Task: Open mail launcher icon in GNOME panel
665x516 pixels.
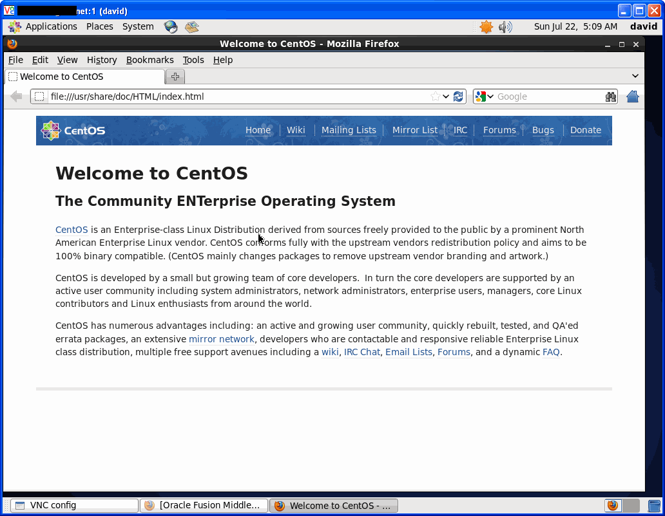Action: pyautogui.click(x=191, y=26)
